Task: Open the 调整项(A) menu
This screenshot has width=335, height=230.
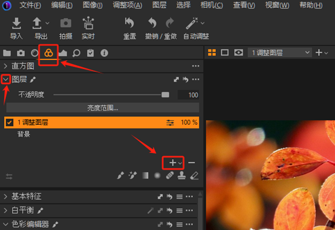Action: tap(128, 5)
